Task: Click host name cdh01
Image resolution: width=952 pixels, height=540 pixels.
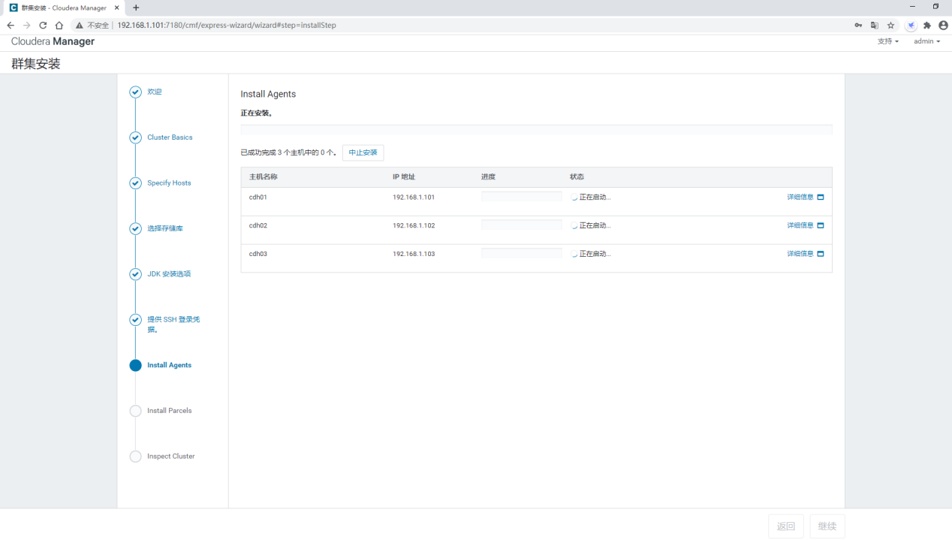Action: [258, 197]
